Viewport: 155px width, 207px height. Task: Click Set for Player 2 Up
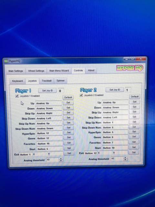pos(135,102)
